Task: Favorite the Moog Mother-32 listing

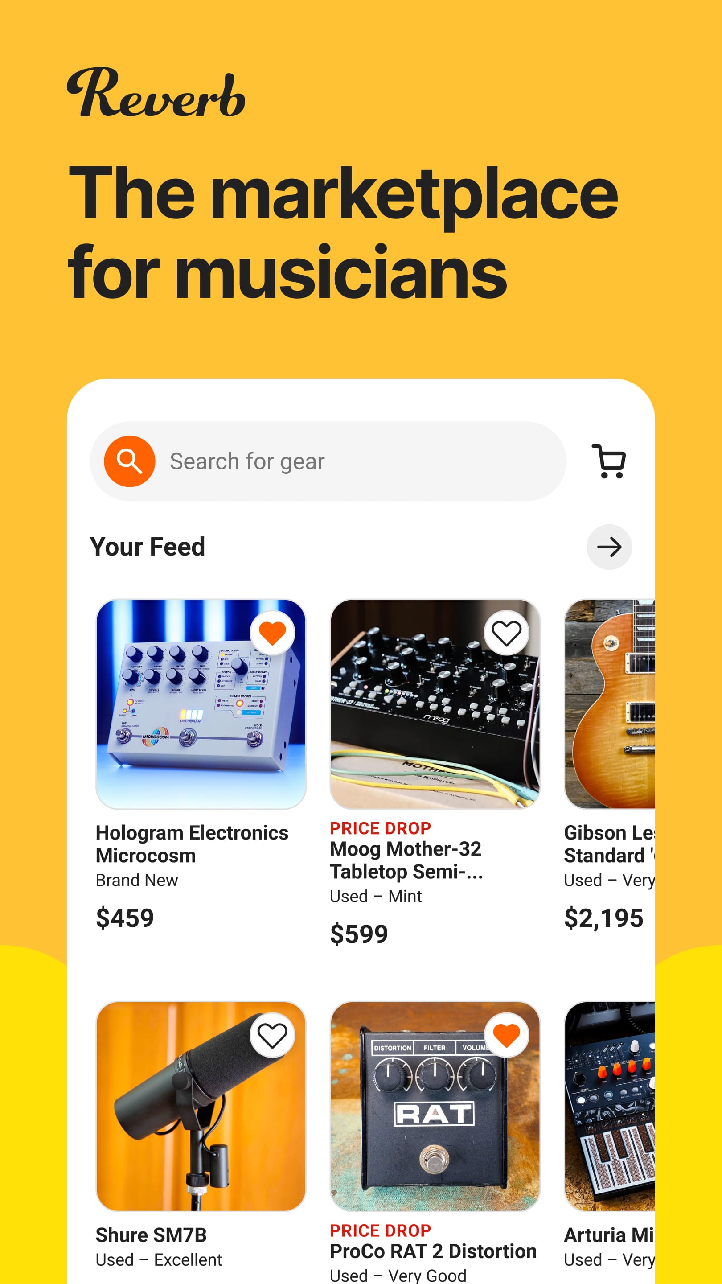Action: click(x=506, y=633)
